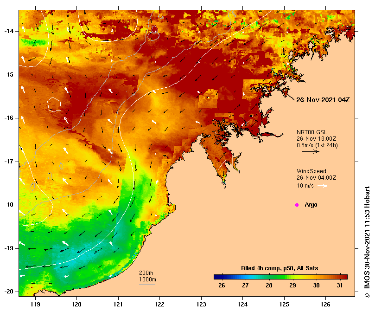The height and width of the screenshot is (312, 375).
Task: Click the longitude label '125'
Action: click(284, 305)
